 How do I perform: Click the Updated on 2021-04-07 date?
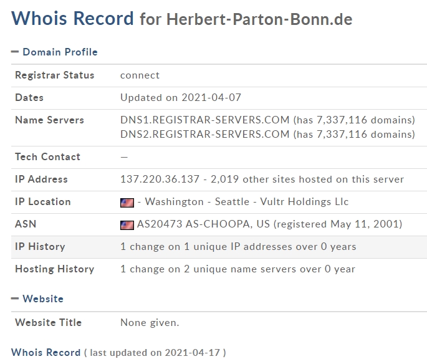(x=181, y=97)
